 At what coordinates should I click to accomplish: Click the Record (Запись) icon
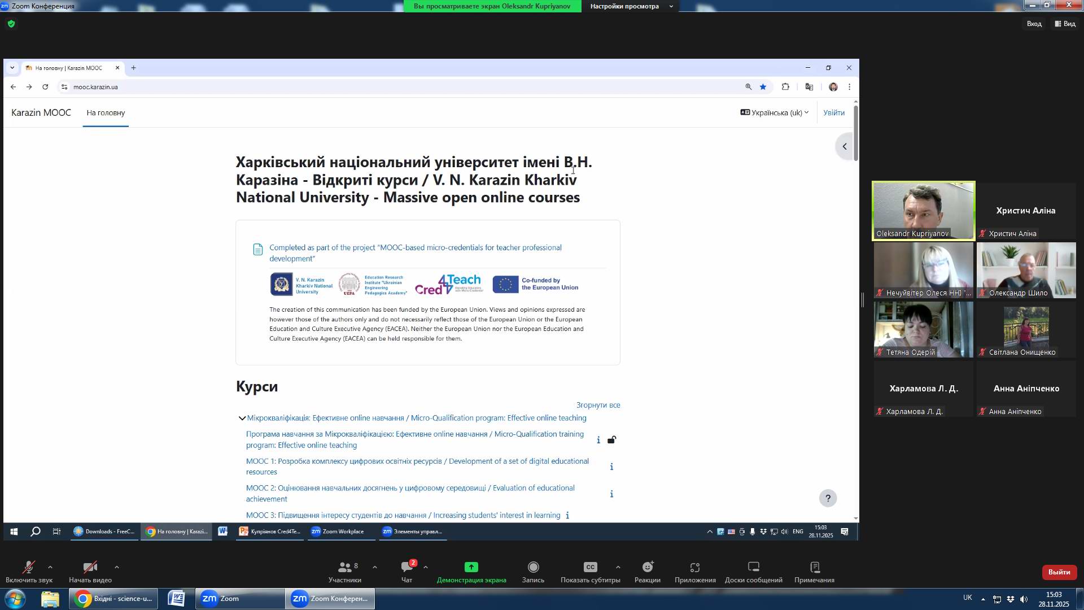pos(533,567)
